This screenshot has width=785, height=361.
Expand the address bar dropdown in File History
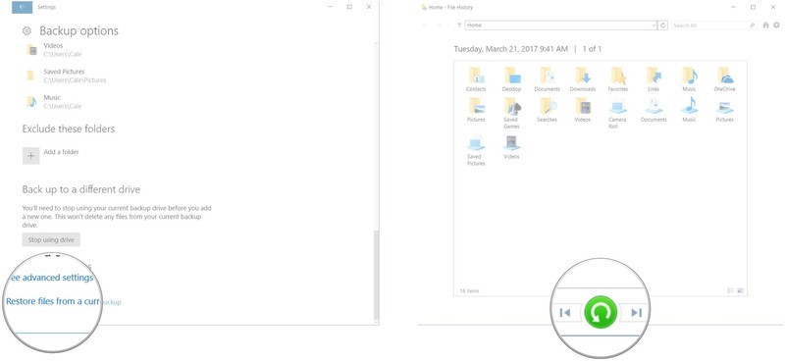[x=654, y=26]
